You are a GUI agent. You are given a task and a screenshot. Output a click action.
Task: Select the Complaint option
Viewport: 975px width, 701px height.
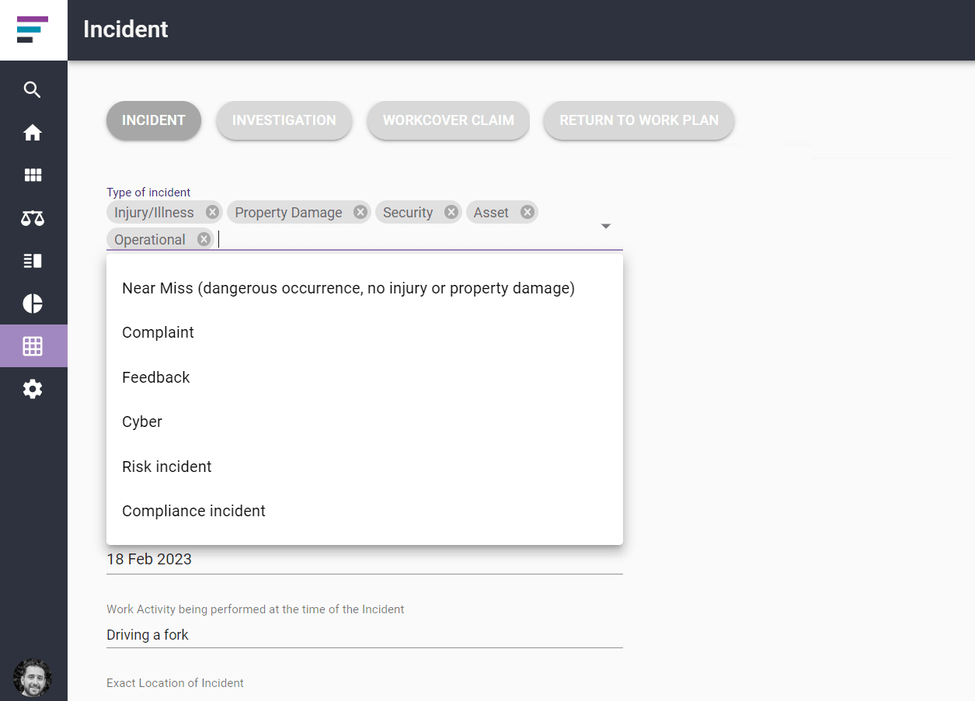(364, 332)
